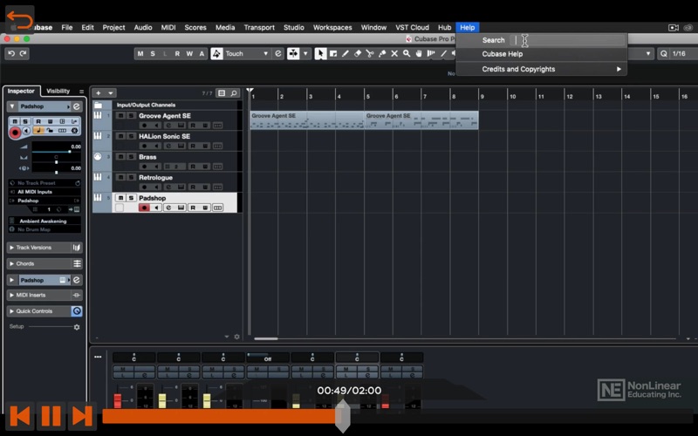Select the Erase tool
The height and width of the screenshot is (436, 698).
[358, 54]
